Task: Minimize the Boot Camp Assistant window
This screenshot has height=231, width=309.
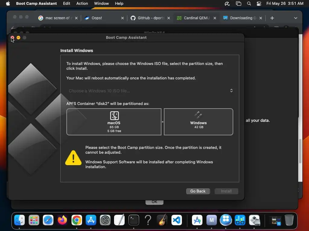Action: click(18, 38)
